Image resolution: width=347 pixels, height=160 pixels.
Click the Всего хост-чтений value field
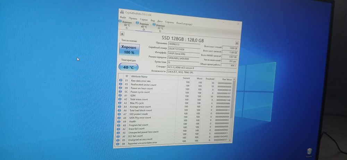click(230, 48)
